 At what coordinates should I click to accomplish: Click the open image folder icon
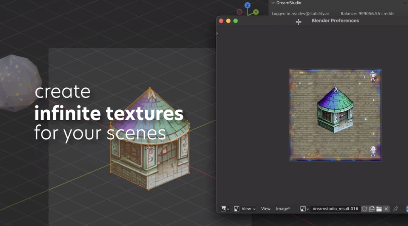coord(379,209)
